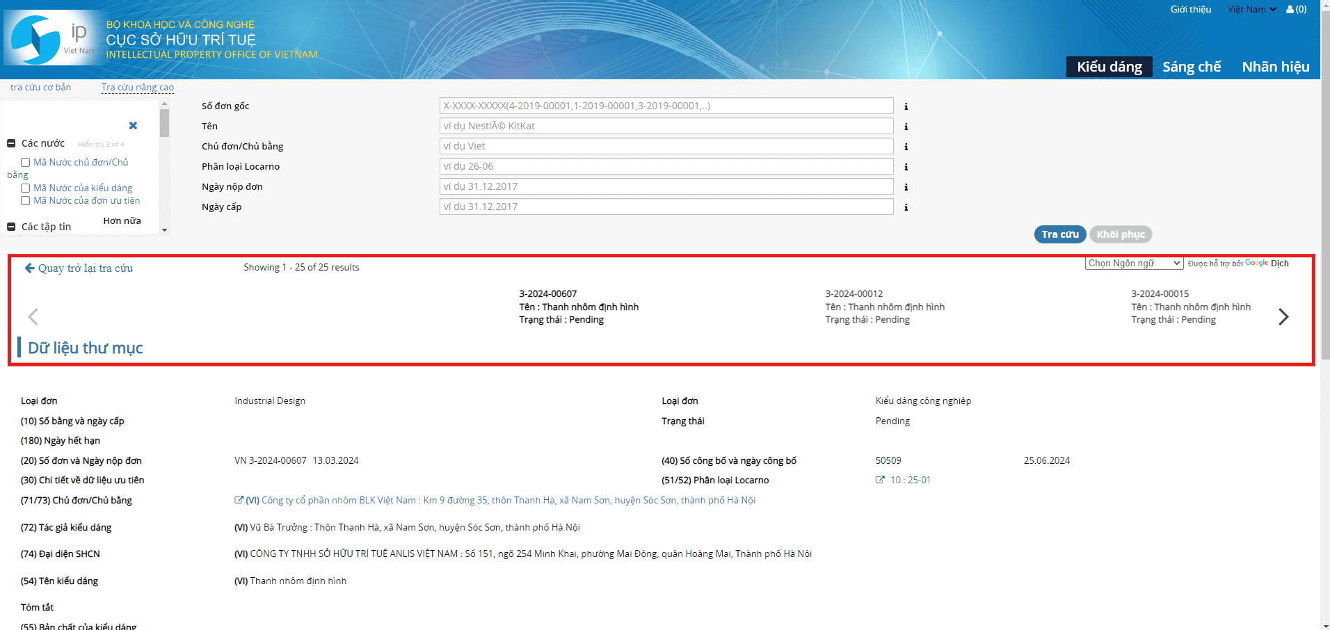1330x630 pixels.
Task: Click the previous results left arrow
Action: pyautogui.click(x=33, y=317)
